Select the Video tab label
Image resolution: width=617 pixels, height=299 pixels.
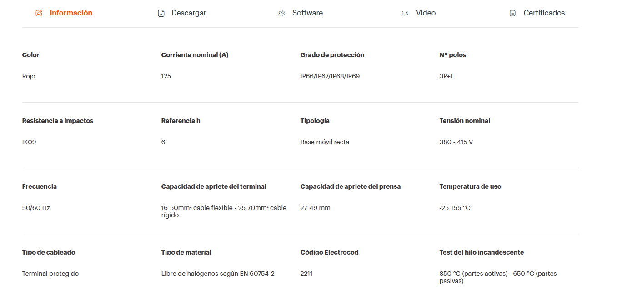(426, 13)
